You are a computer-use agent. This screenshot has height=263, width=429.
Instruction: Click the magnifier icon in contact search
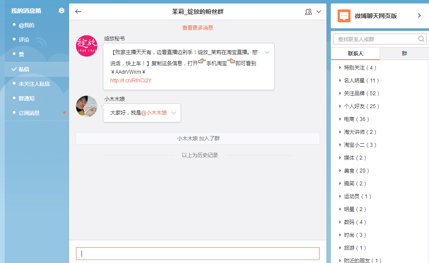coord(421,39)
